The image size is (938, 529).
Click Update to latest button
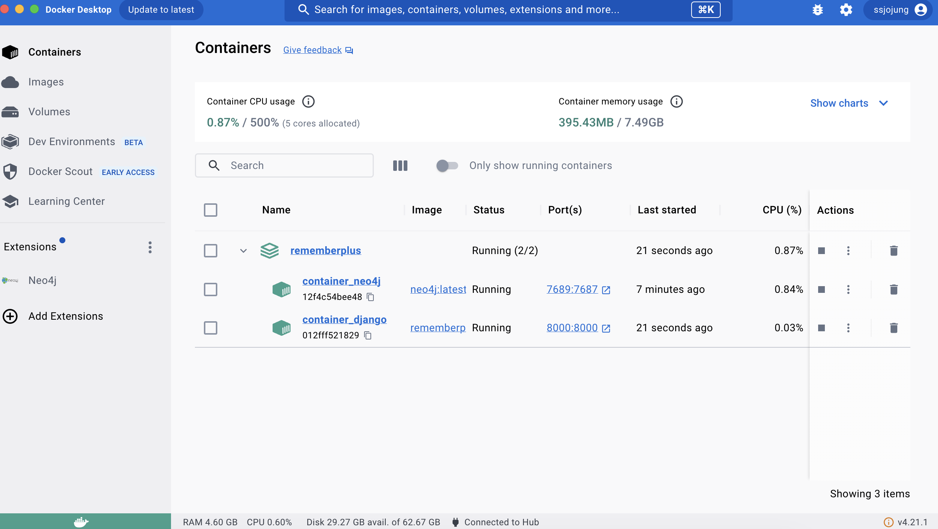pos(161,10)
